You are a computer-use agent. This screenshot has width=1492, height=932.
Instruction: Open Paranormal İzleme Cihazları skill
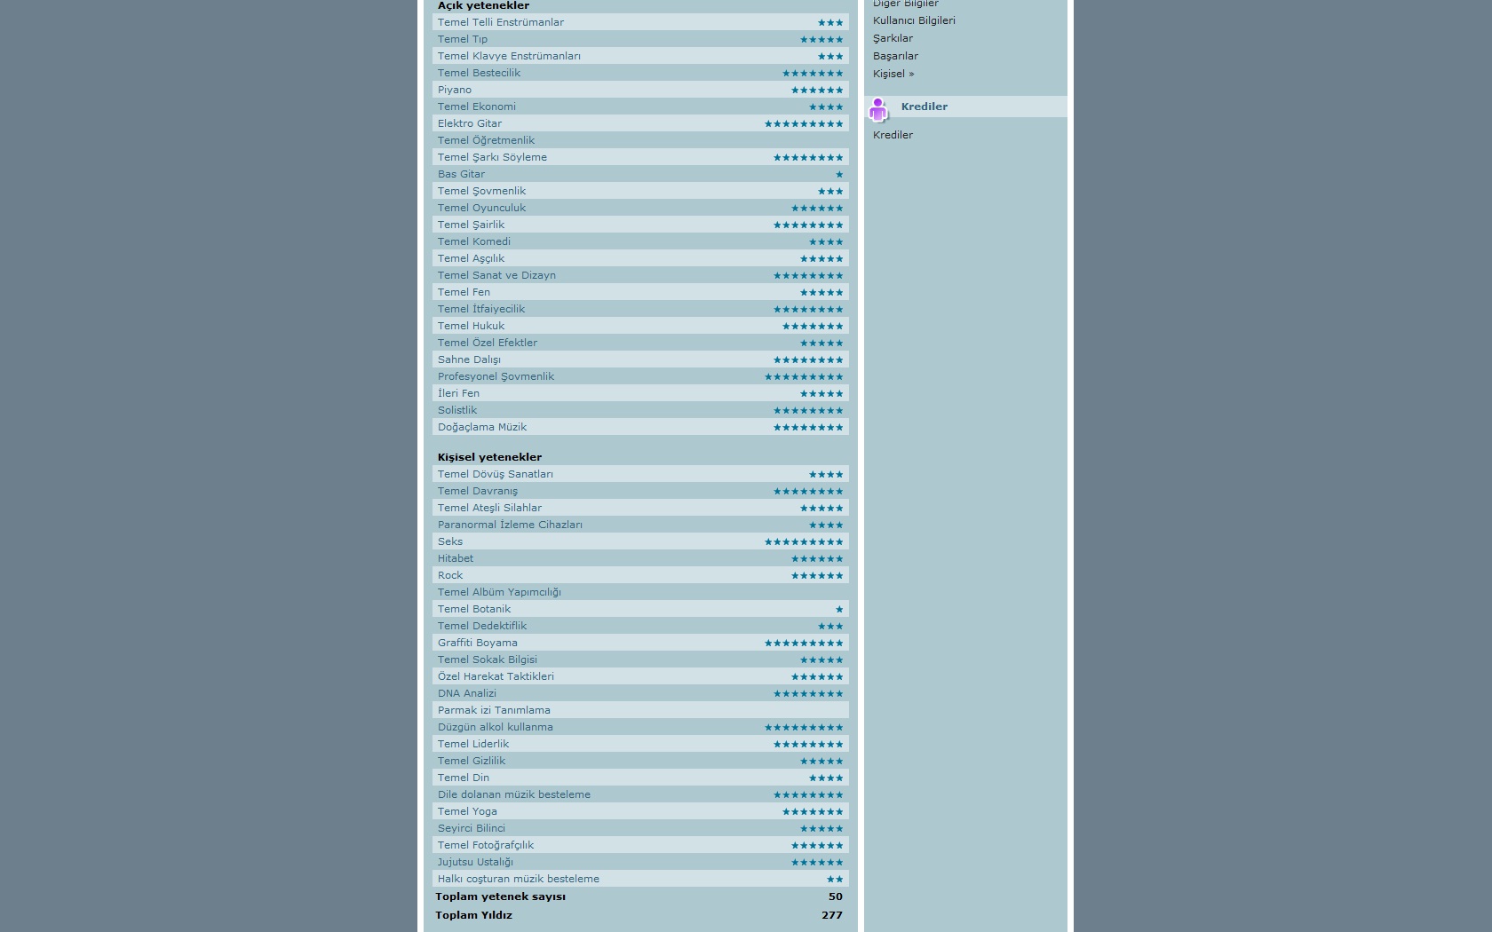(x=510, y=525)
